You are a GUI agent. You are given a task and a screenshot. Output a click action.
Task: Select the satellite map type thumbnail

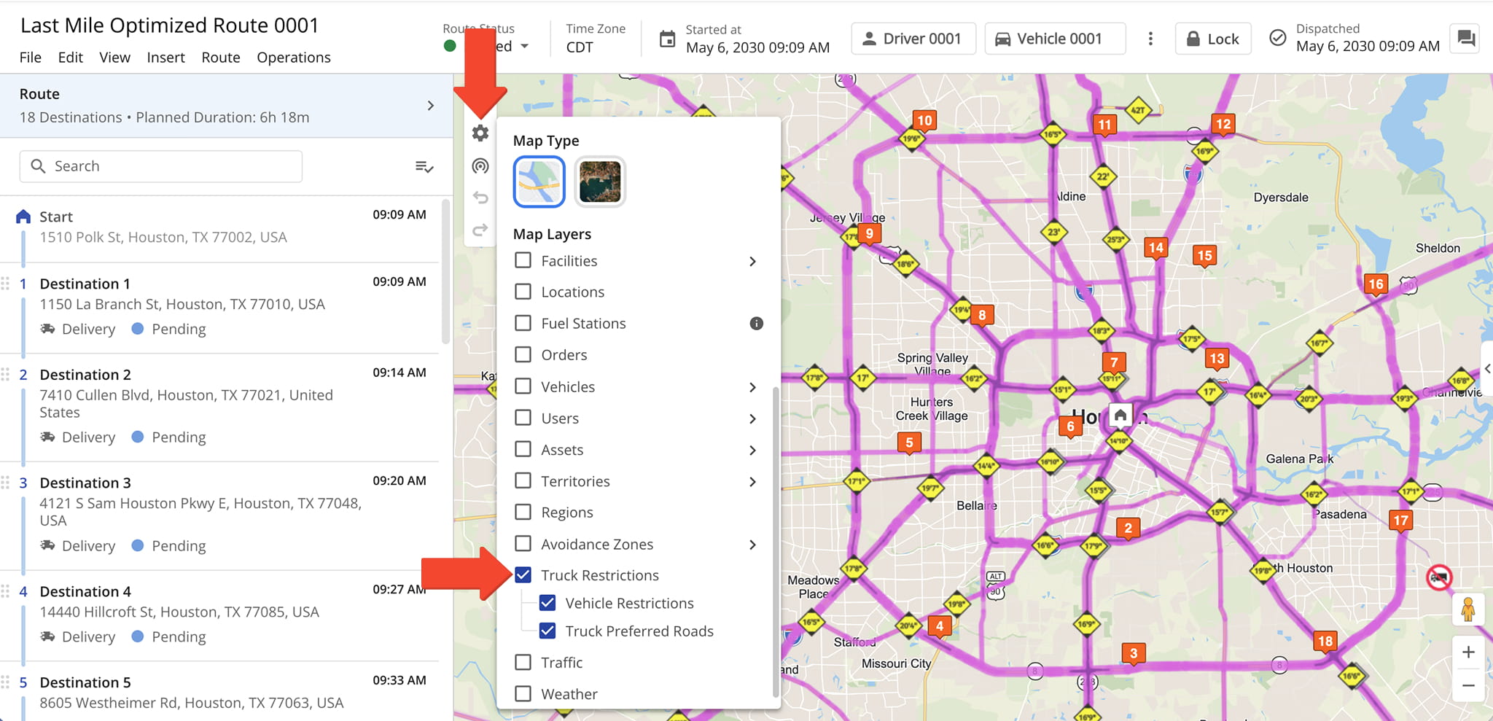(599, 182)
